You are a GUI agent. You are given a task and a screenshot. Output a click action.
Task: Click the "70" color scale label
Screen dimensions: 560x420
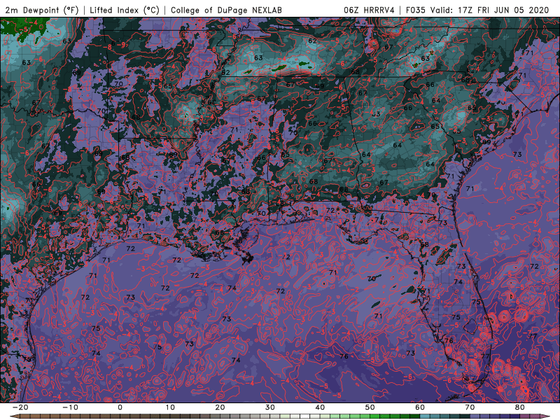pos(470,407)
